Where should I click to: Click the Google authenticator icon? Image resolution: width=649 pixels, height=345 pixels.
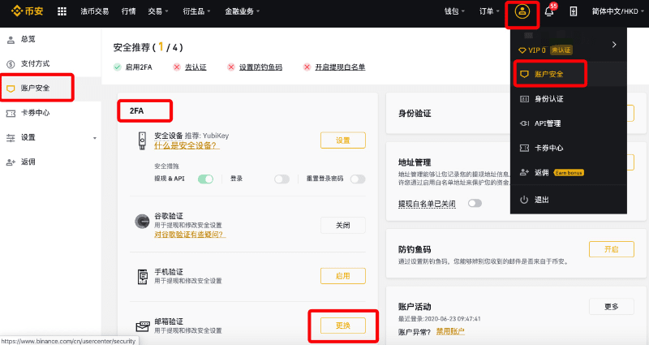pyautogui.click(x=142, y=221)
